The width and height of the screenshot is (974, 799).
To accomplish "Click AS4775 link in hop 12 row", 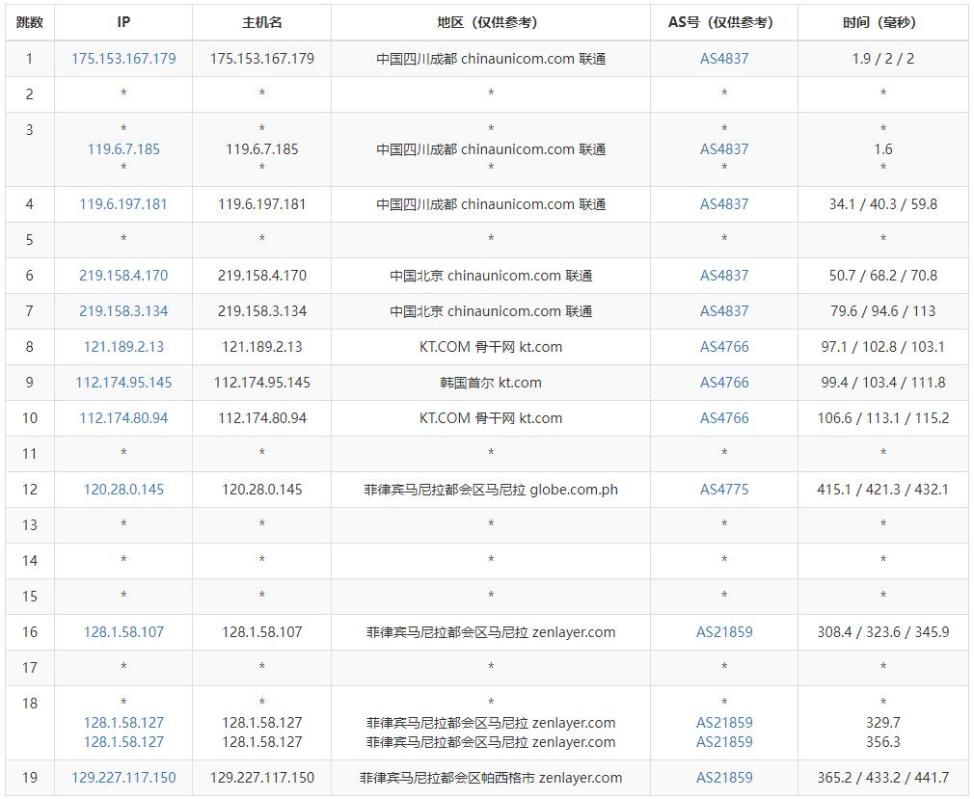I will pos(724,490).
